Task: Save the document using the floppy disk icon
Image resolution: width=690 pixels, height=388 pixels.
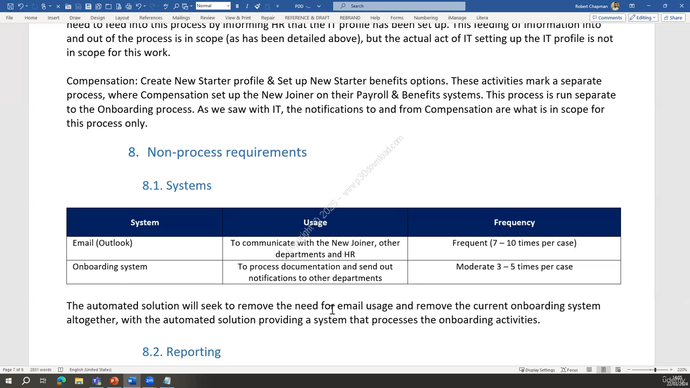Action: (10, 6)
